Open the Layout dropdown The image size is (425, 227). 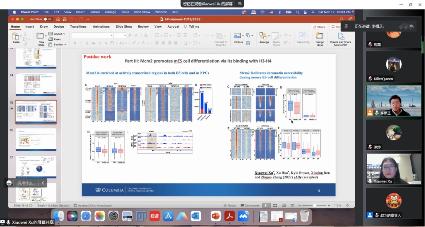(57, 34)
